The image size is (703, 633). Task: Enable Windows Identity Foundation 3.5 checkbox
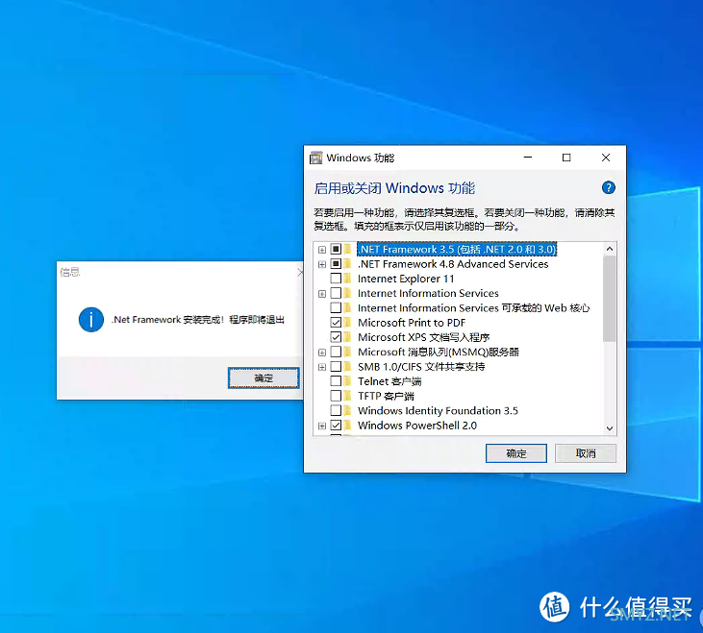[336, 410]
